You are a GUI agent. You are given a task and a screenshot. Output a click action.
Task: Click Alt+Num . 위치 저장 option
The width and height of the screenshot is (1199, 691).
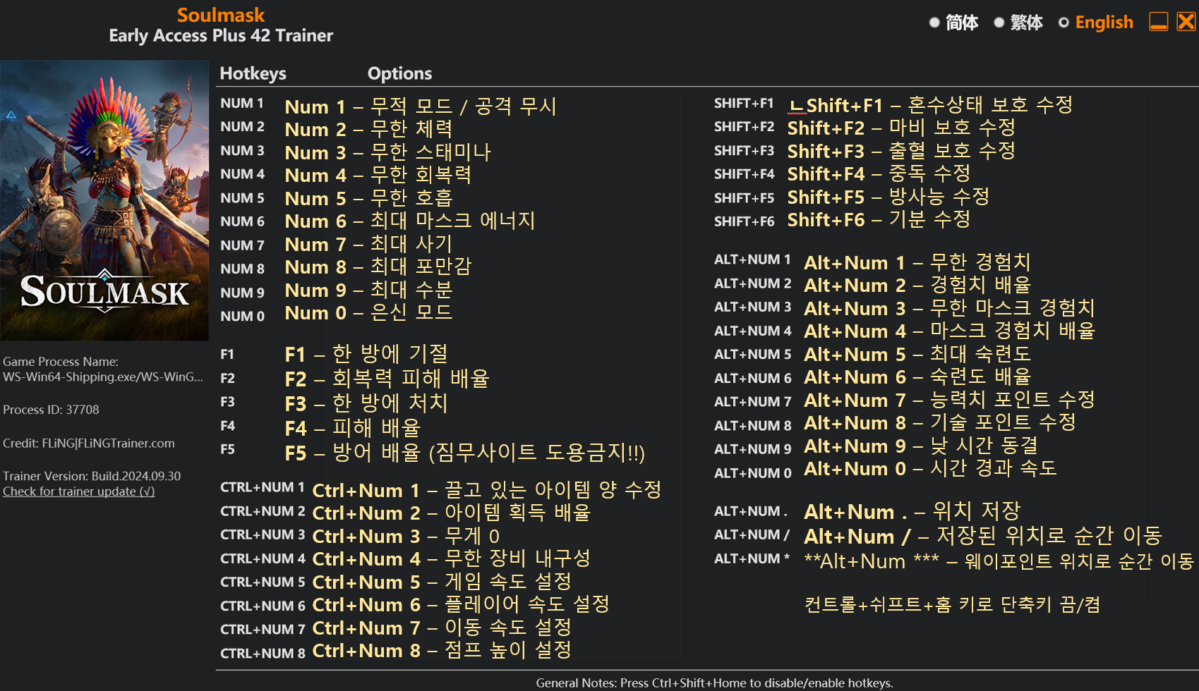tap(912, 511)
